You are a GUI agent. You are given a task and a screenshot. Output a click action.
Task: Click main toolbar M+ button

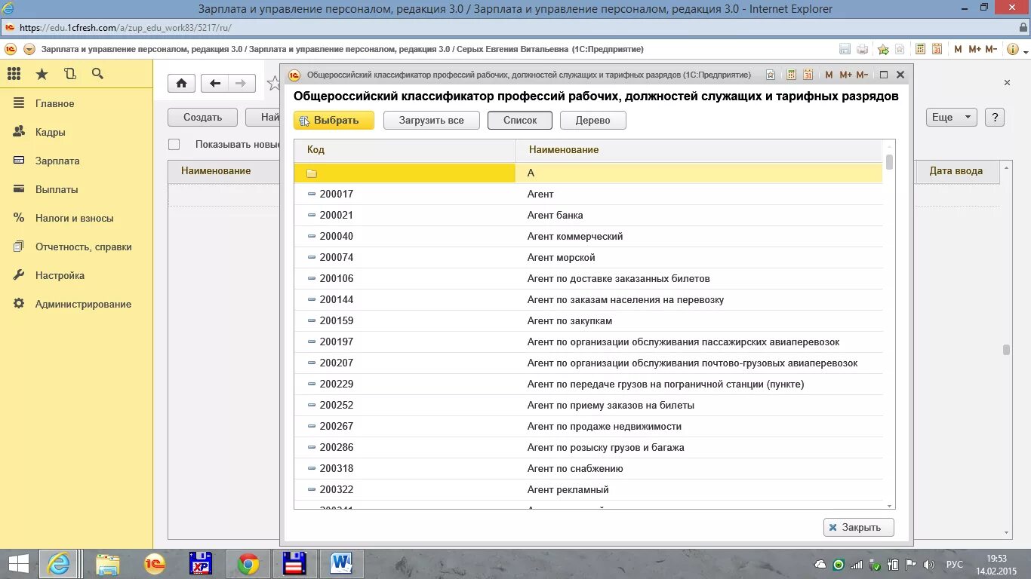[x=974, y=49]
